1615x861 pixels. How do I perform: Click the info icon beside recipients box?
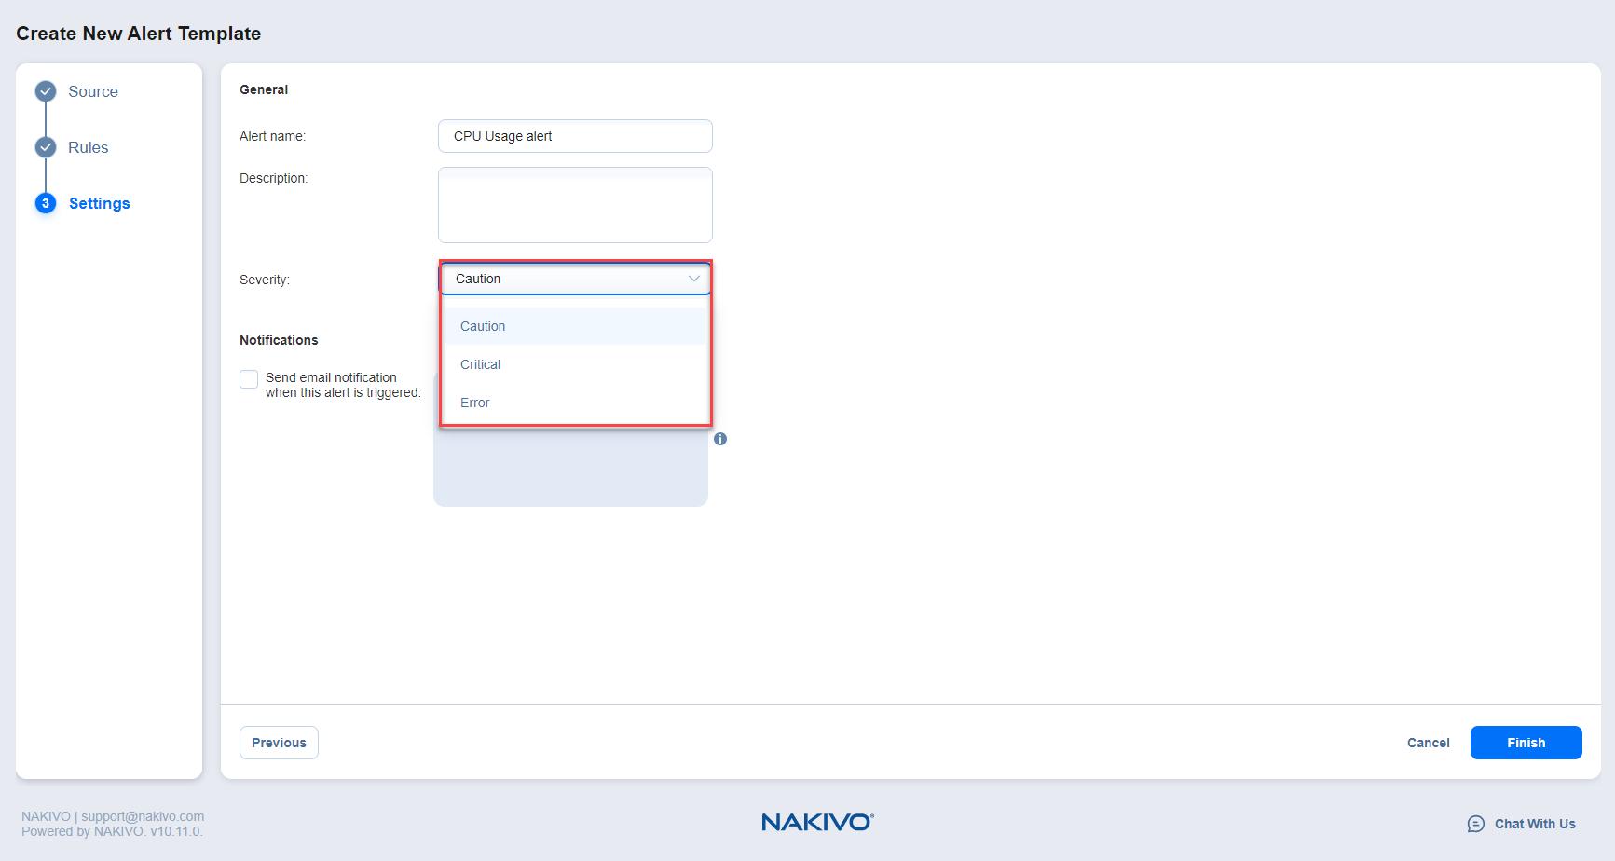[720, 439]
